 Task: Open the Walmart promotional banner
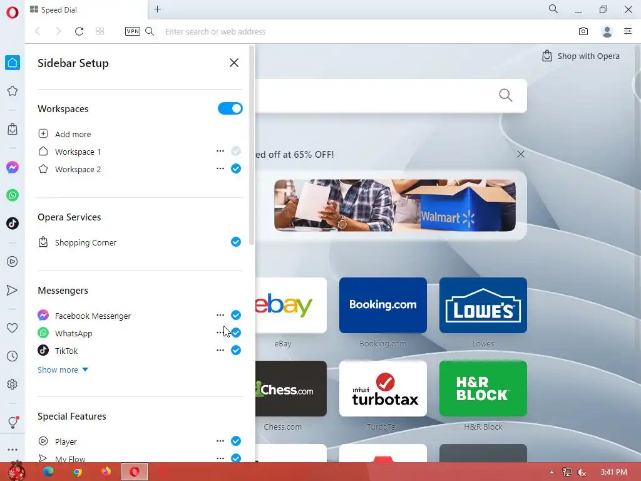pos(395,205)
